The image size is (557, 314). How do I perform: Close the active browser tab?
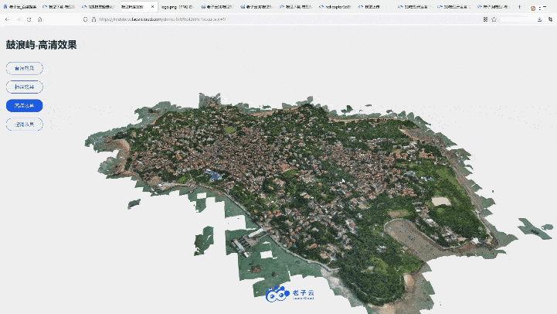coord(153,7)
